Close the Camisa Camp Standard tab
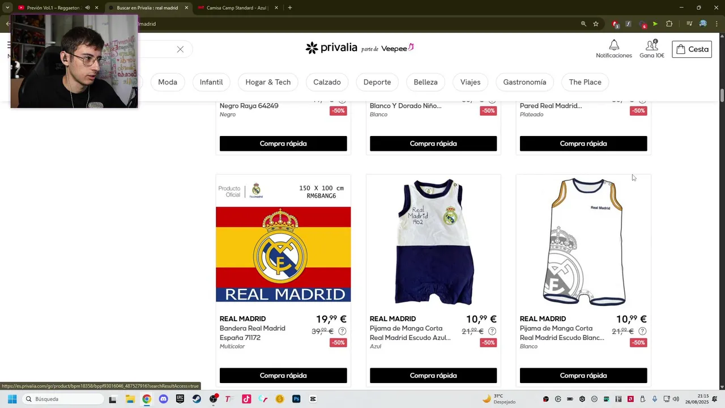The height and width of the screenshot is (408, 725). [276, 8]
